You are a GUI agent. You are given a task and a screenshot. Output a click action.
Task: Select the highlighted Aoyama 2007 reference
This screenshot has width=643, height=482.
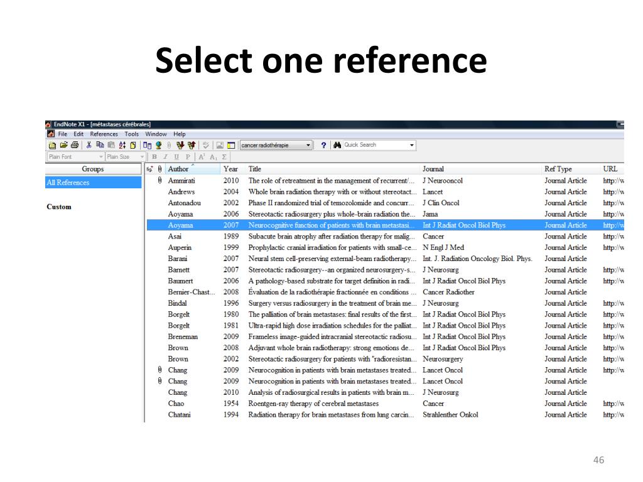click(x=385, y=225)
